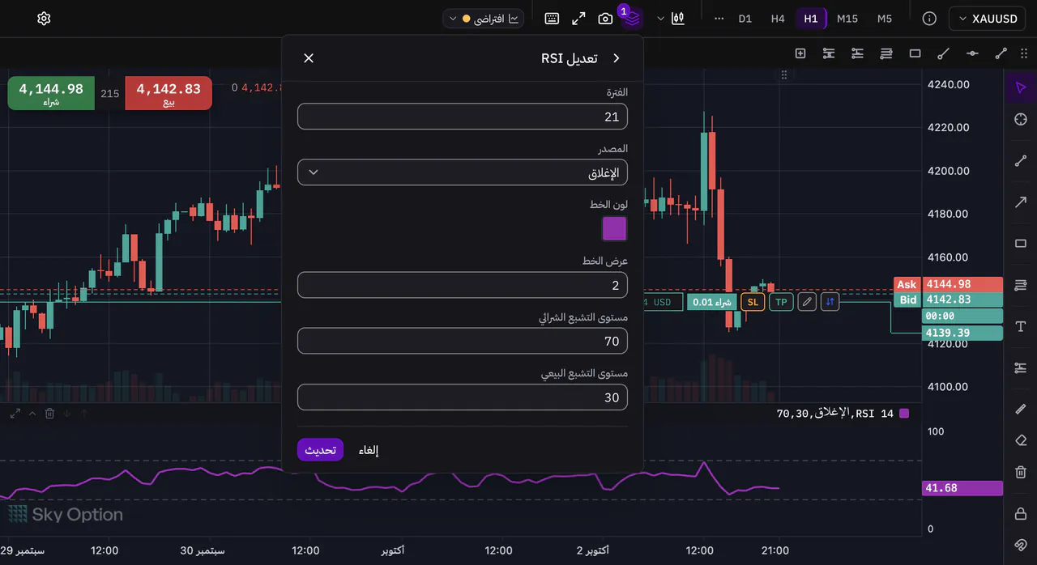Open the candlestick chart type selector
The image size is (1037, 565).
pos(679,19)
